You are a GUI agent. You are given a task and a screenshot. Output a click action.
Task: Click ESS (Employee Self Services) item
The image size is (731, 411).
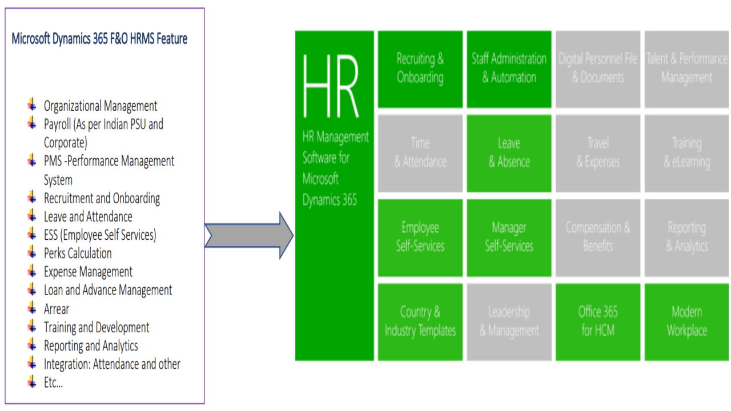(100, 235)
